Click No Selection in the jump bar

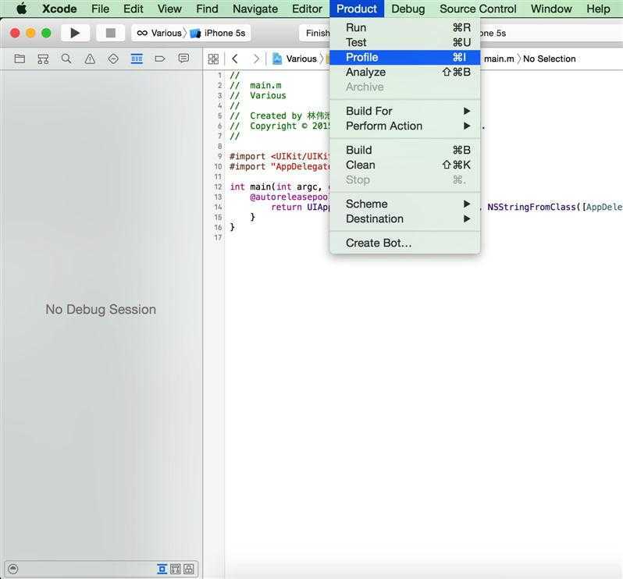(549, 59)
